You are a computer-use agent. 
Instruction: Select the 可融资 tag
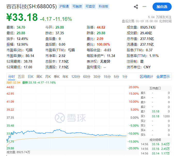77,6
